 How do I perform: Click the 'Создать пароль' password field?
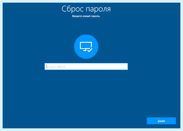(x=86, y=66)
